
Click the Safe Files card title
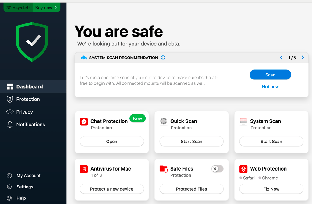[x=182, y=169]
